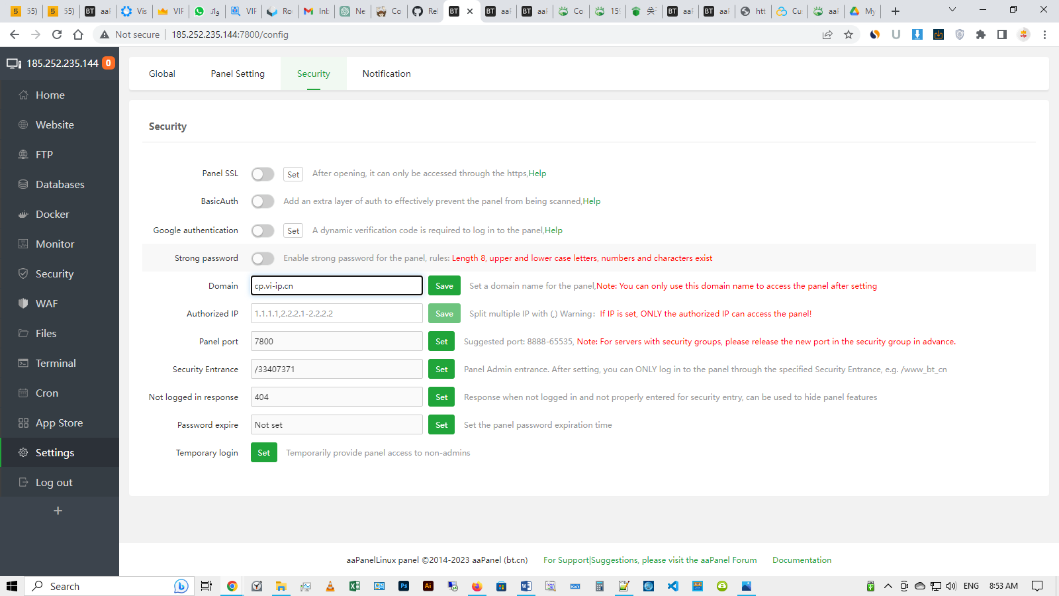1059x596 pixels.
Task: Open the App Store icon
Action: [x=23, y=423]
